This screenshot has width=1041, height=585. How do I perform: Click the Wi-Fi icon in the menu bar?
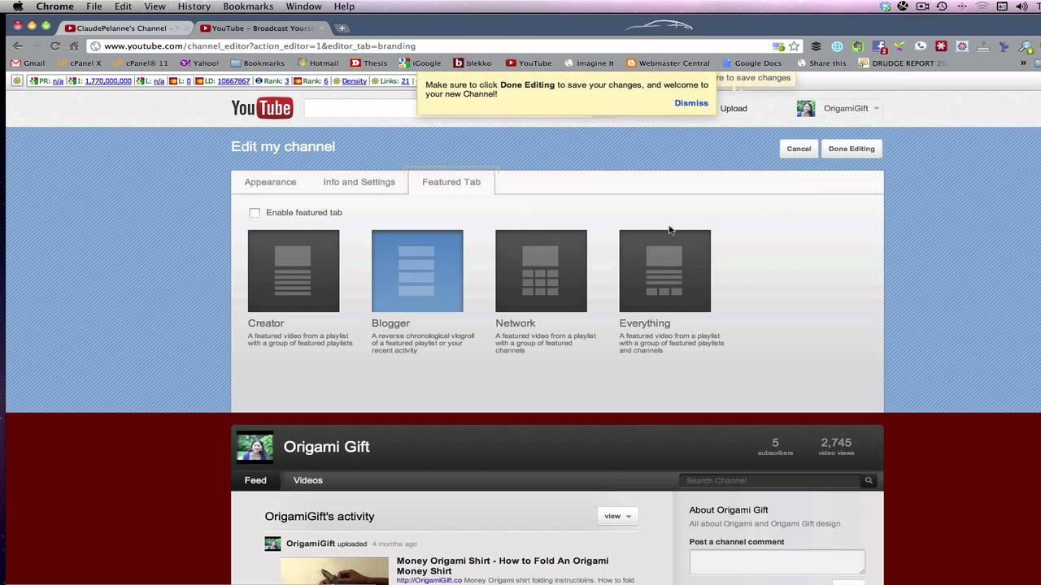(x=982, y=6)
